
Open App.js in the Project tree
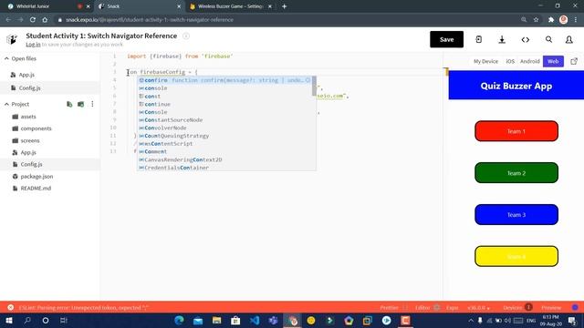pos(28,152)
